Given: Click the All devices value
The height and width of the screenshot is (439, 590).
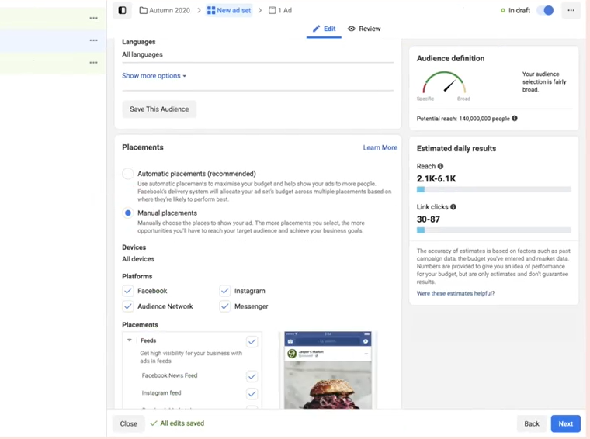Looking at the screenshot, I should pyautogui.click(x=138, y=259).
